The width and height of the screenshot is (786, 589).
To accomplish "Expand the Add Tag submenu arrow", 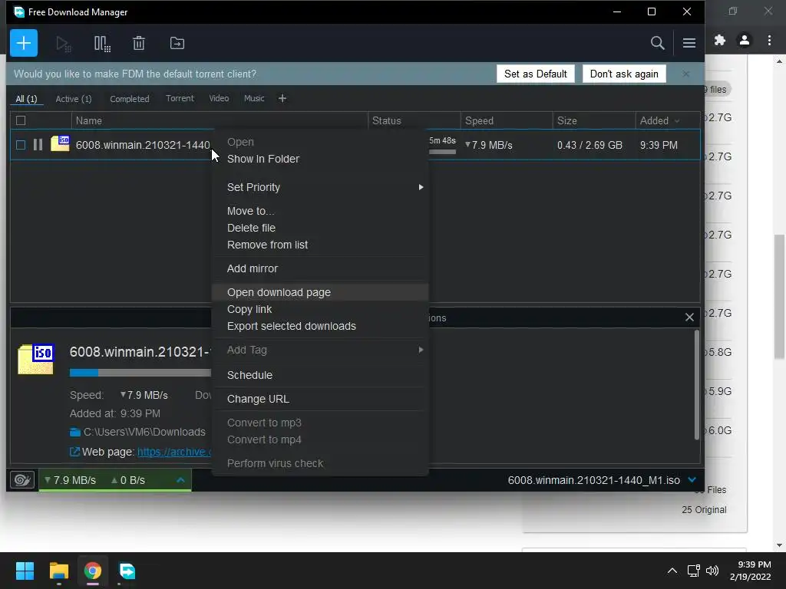I will 421,350.
